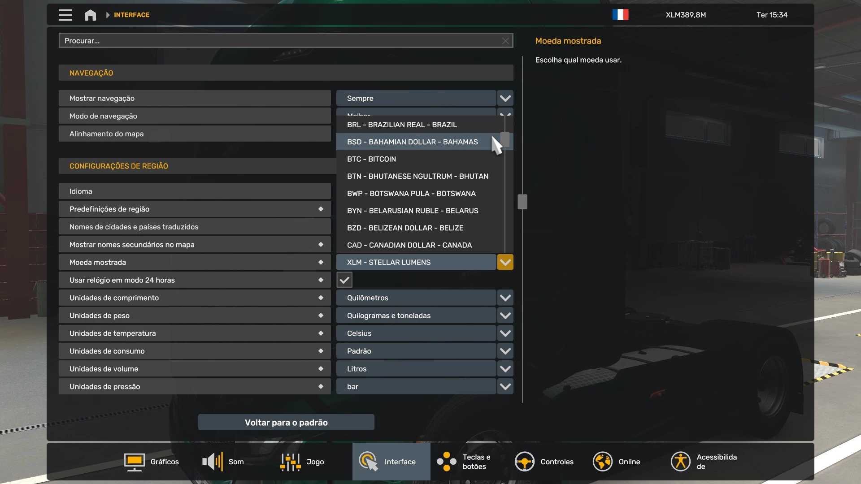Open the hamburger main menu

point(65,15)
